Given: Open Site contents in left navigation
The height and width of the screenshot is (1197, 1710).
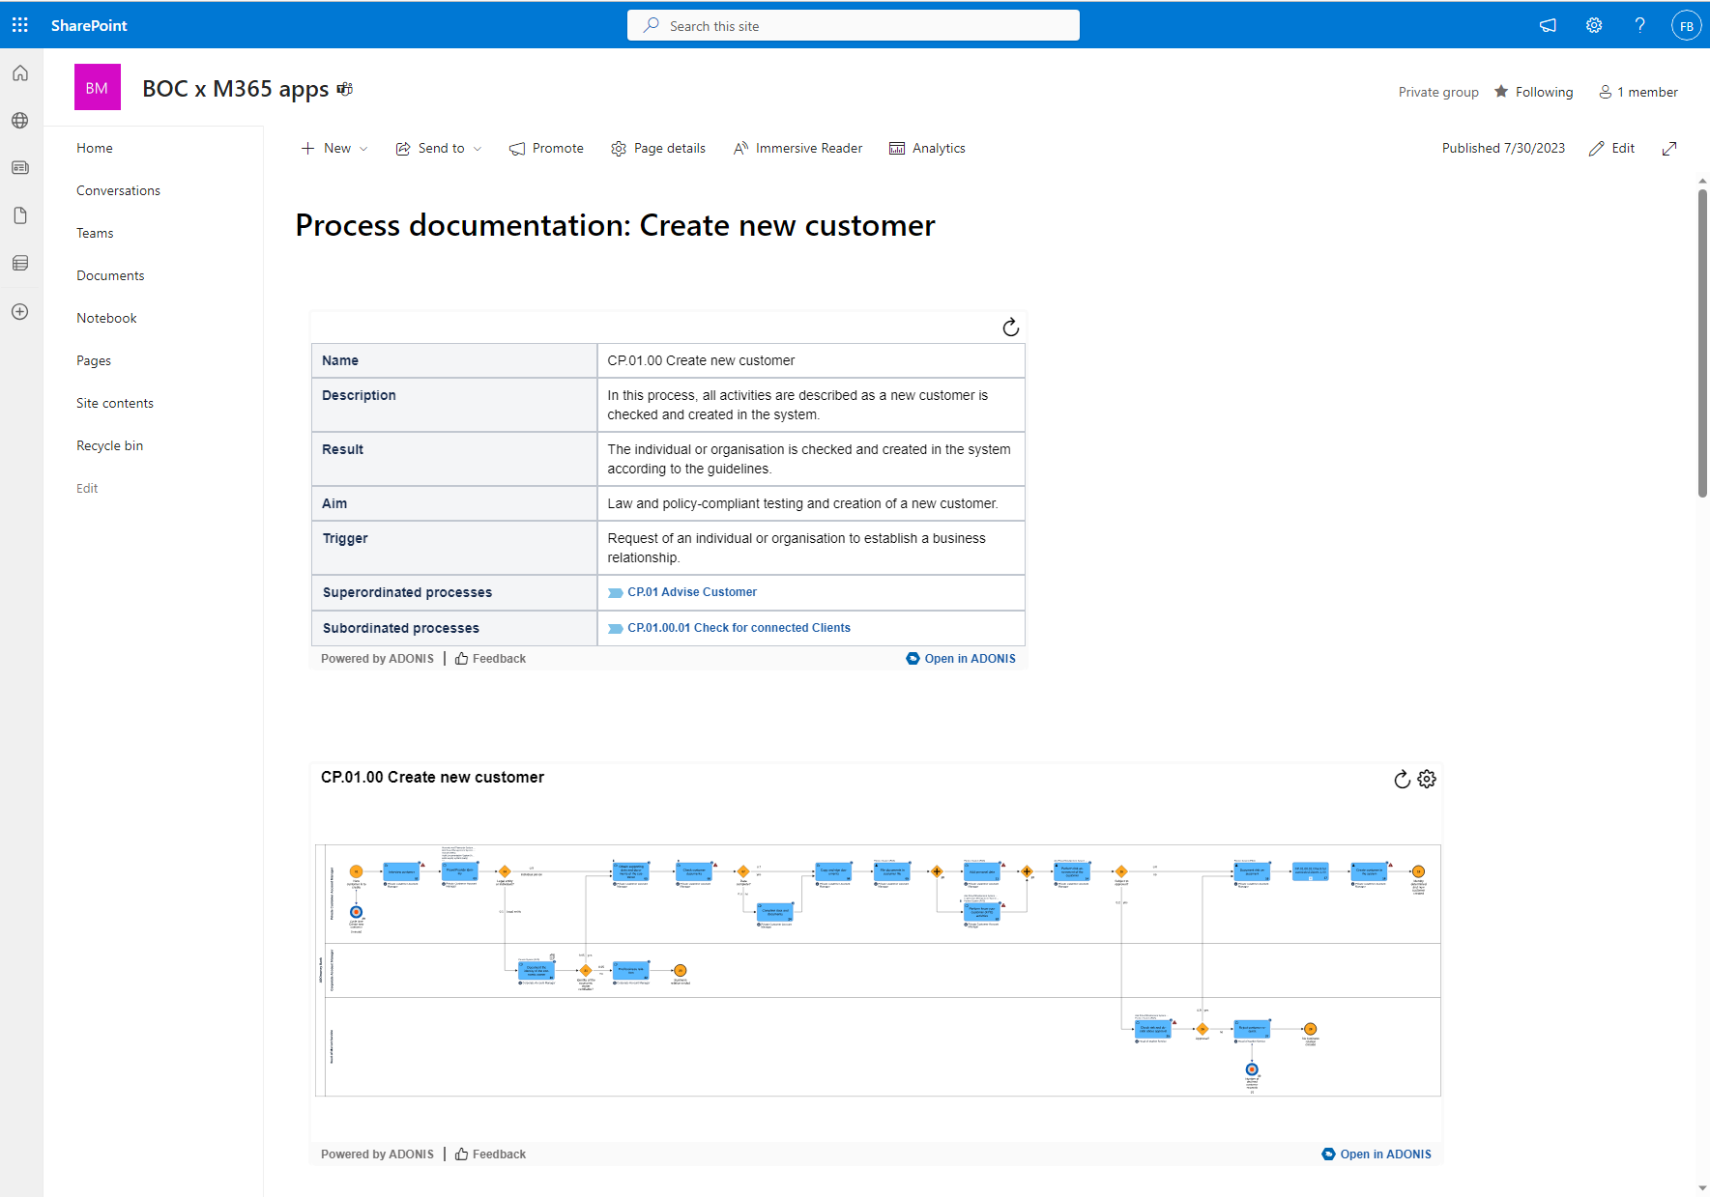Looking at the screenshot, I should (115, 403).
